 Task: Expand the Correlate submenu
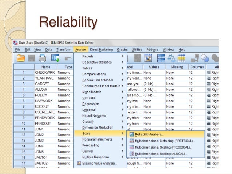tap(100, 98)
